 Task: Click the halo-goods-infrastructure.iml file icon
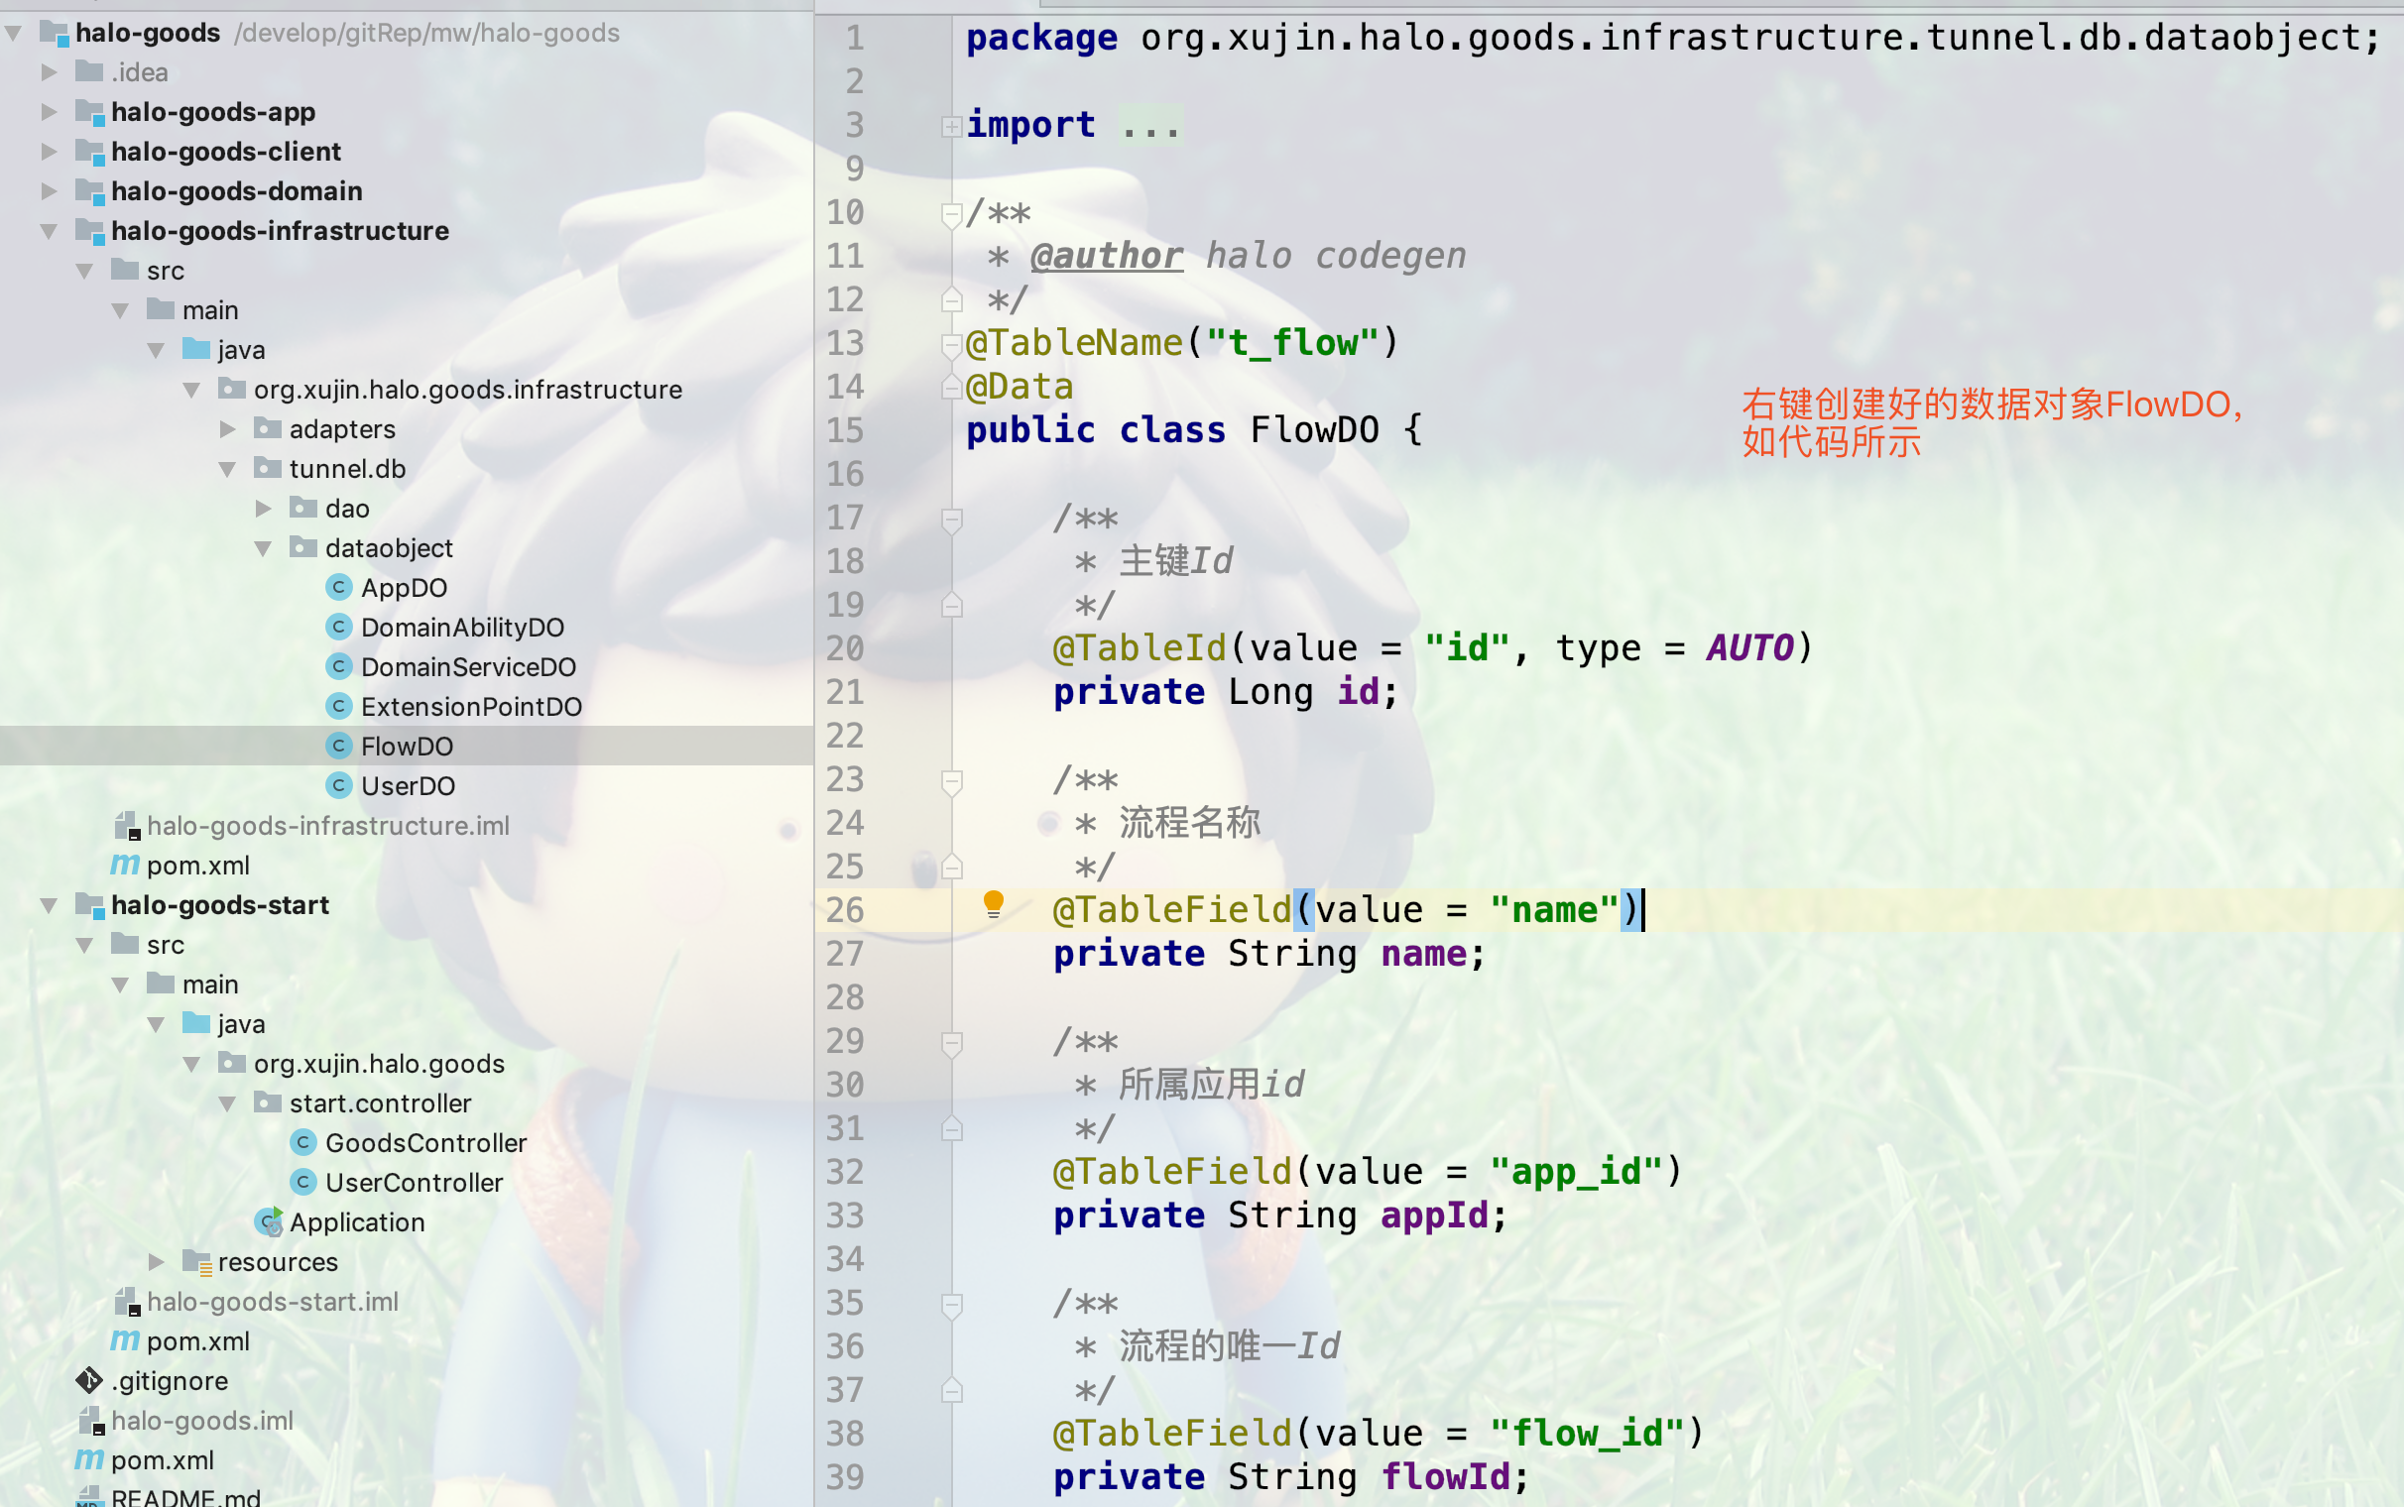click(x=127, y=825)
